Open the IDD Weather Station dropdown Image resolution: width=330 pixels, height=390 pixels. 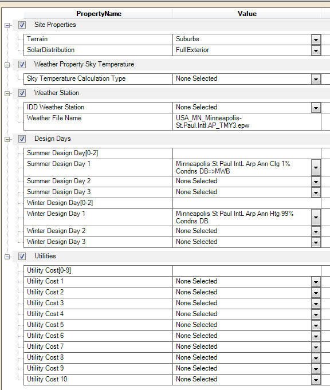point(316,108)
